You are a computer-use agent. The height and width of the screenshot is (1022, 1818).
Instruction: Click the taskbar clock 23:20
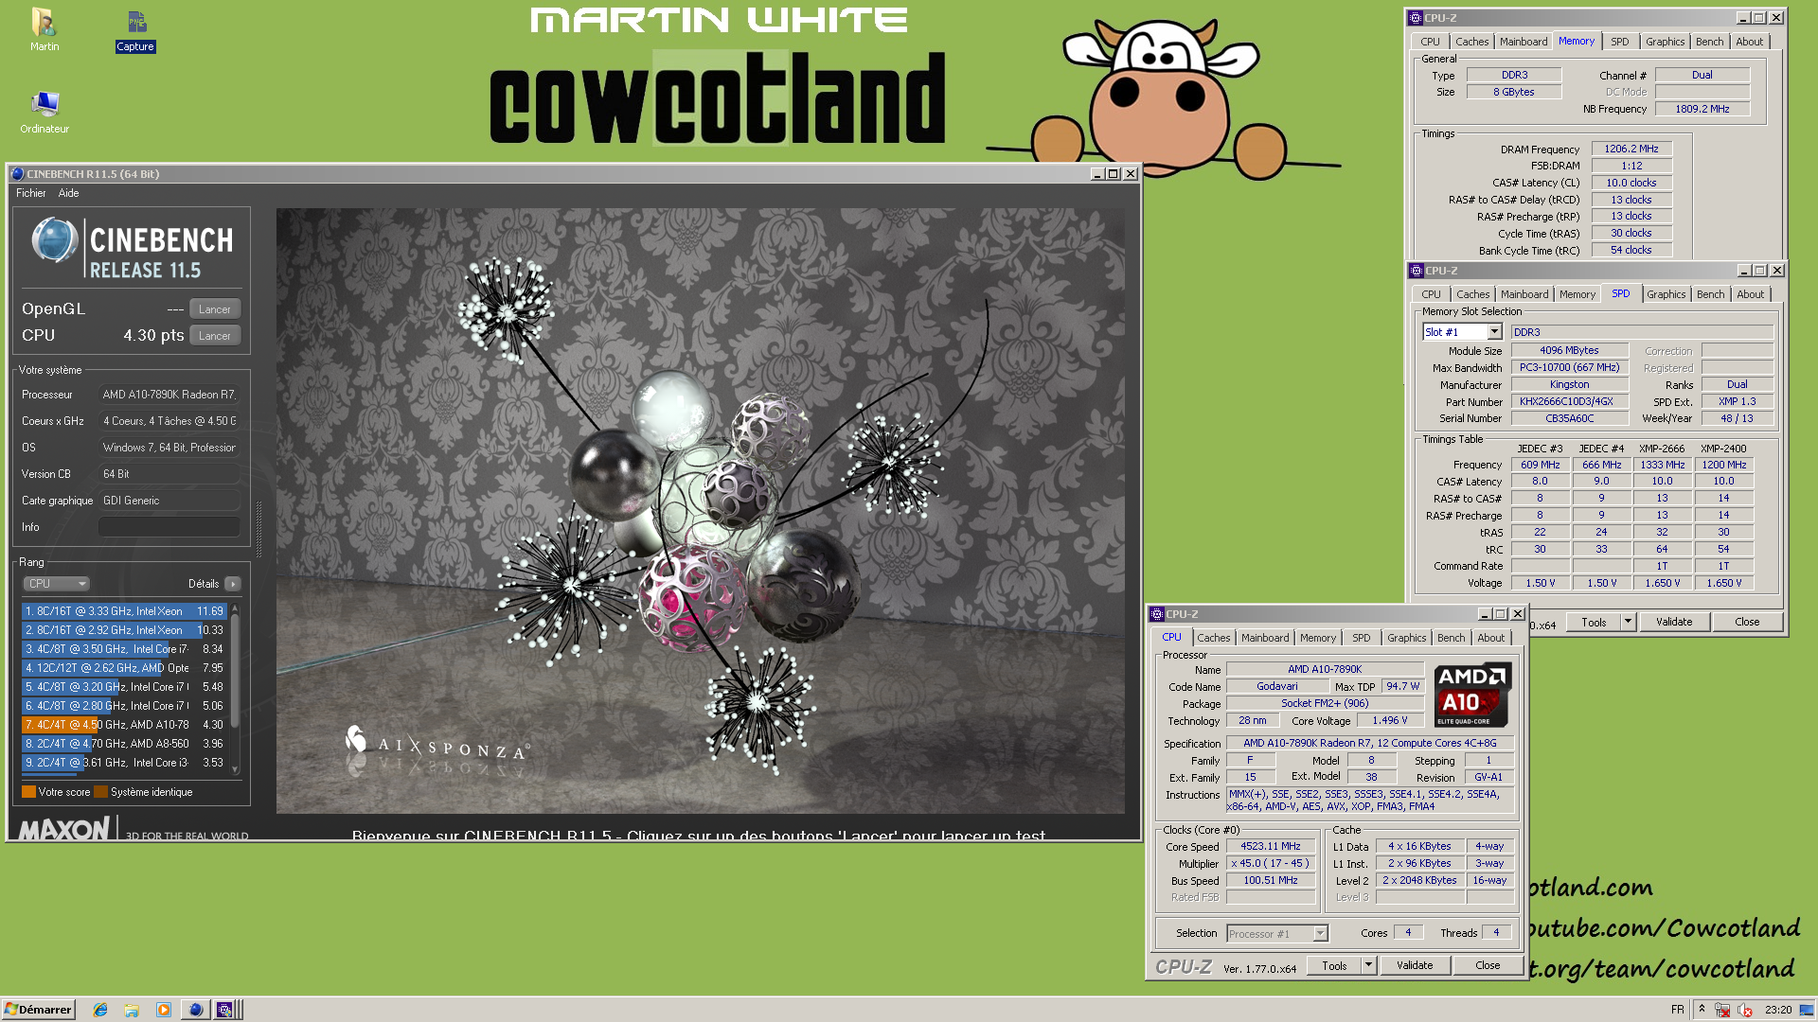coord(1778,1010)
